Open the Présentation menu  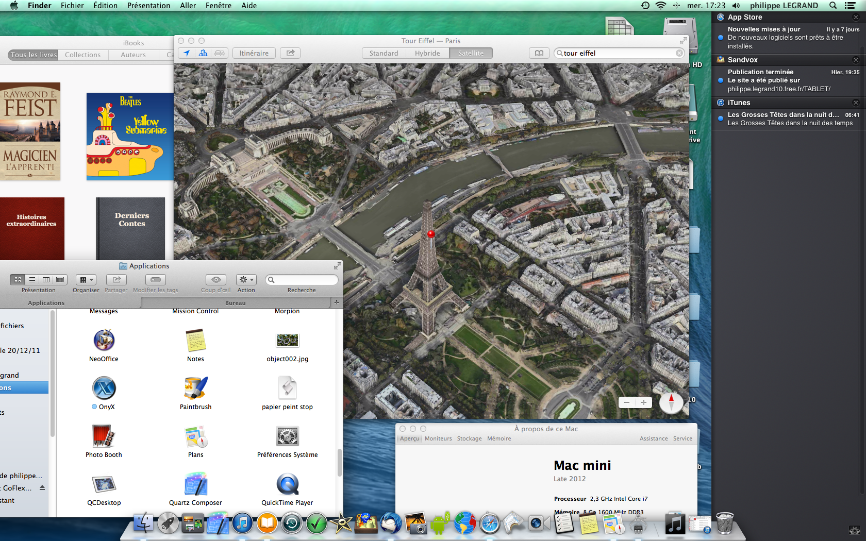pos(148,6)
